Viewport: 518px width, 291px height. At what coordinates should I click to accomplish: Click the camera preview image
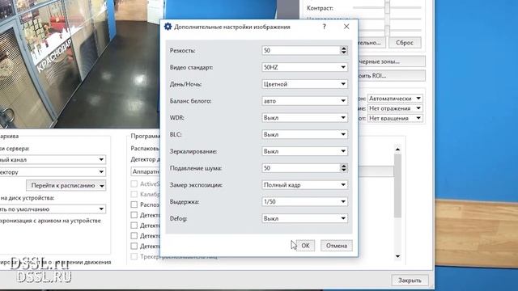(79, 65)
